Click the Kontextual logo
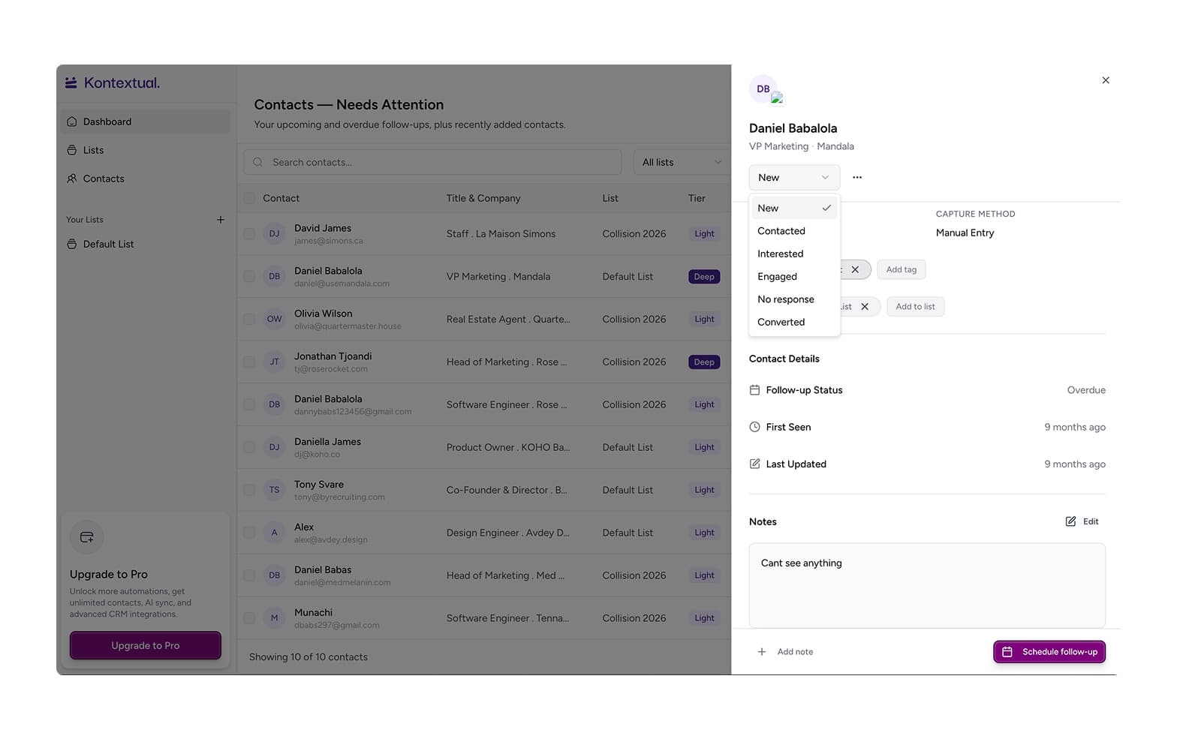Screen dimensions: 1177x739 pyautogui.click(x=112, y=83)
